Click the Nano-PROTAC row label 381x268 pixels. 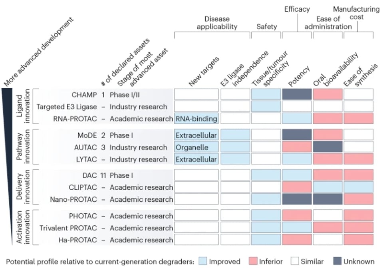click(x=73, y=199)
